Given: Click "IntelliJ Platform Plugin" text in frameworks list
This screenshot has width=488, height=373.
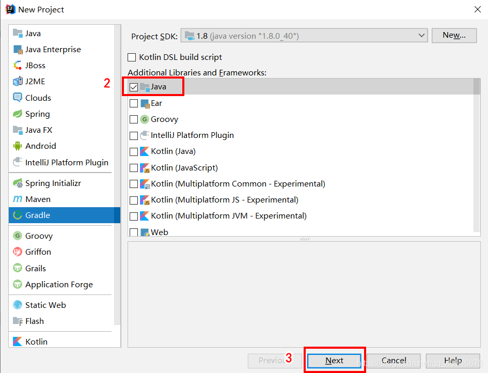Looking at the screenshot, I should coord(192,135).
